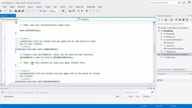192x108 pixels.
Task: Collapse the UnloadContent summary comment outline
Action: [5, 71]
